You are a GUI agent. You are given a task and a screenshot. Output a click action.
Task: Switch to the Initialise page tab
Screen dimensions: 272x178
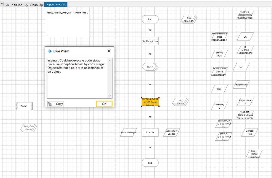click(x=14, y=5)
